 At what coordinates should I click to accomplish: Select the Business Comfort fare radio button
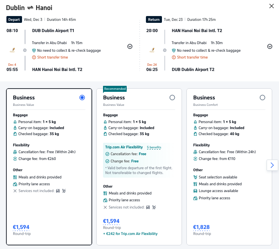263,97
